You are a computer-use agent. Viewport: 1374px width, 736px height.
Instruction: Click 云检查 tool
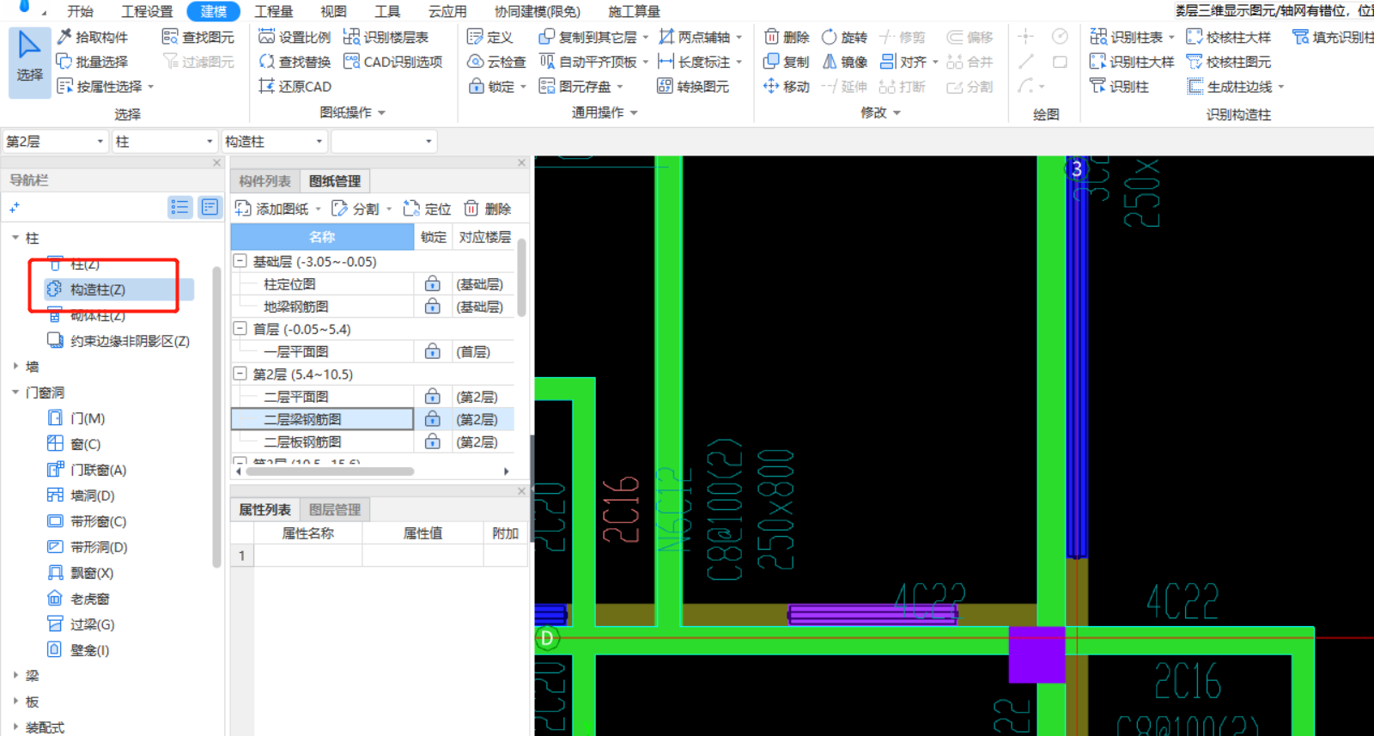click(496, 62)
